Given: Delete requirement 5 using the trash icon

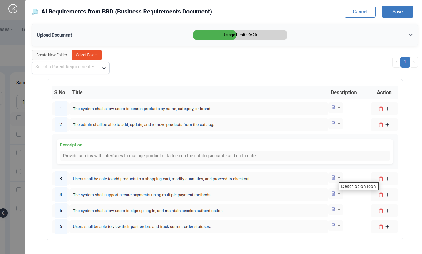Looking at the screenshot, I should (381, 211).
